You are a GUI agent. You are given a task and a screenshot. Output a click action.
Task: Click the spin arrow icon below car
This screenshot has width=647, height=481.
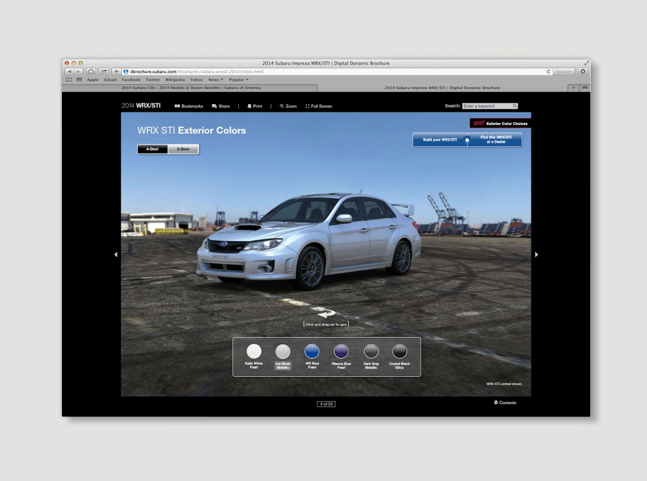pos(326,314)
